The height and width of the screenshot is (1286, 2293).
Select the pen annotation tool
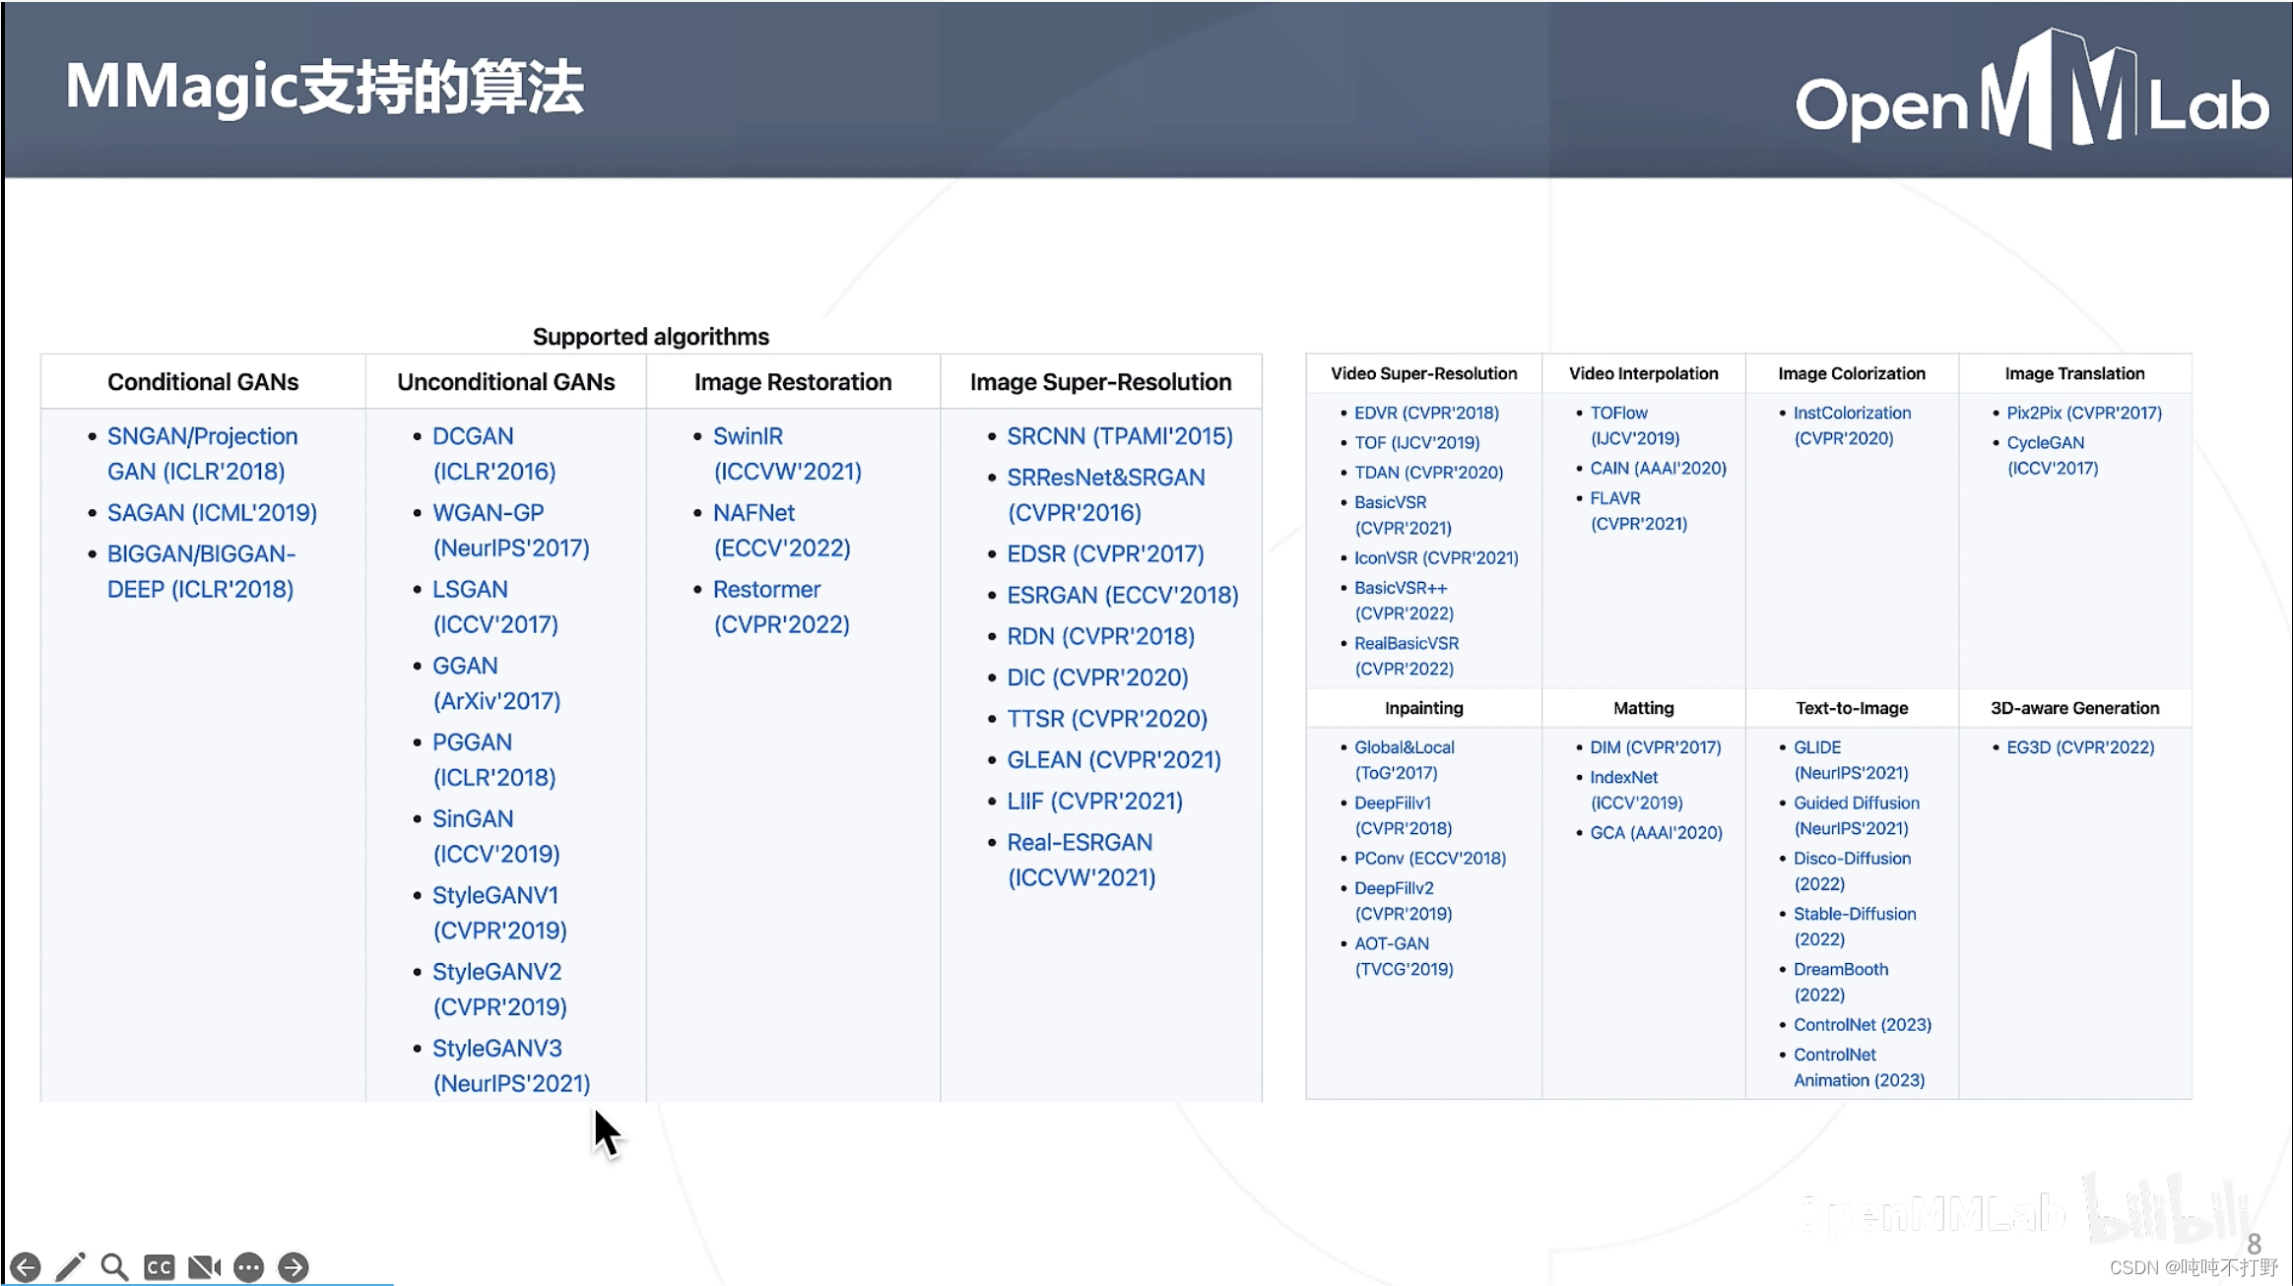70,1266
